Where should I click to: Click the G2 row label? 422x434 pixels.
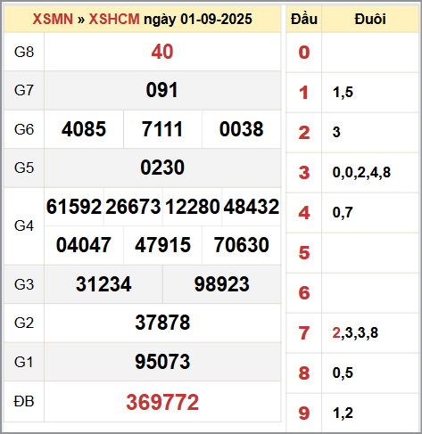[24, 323]
